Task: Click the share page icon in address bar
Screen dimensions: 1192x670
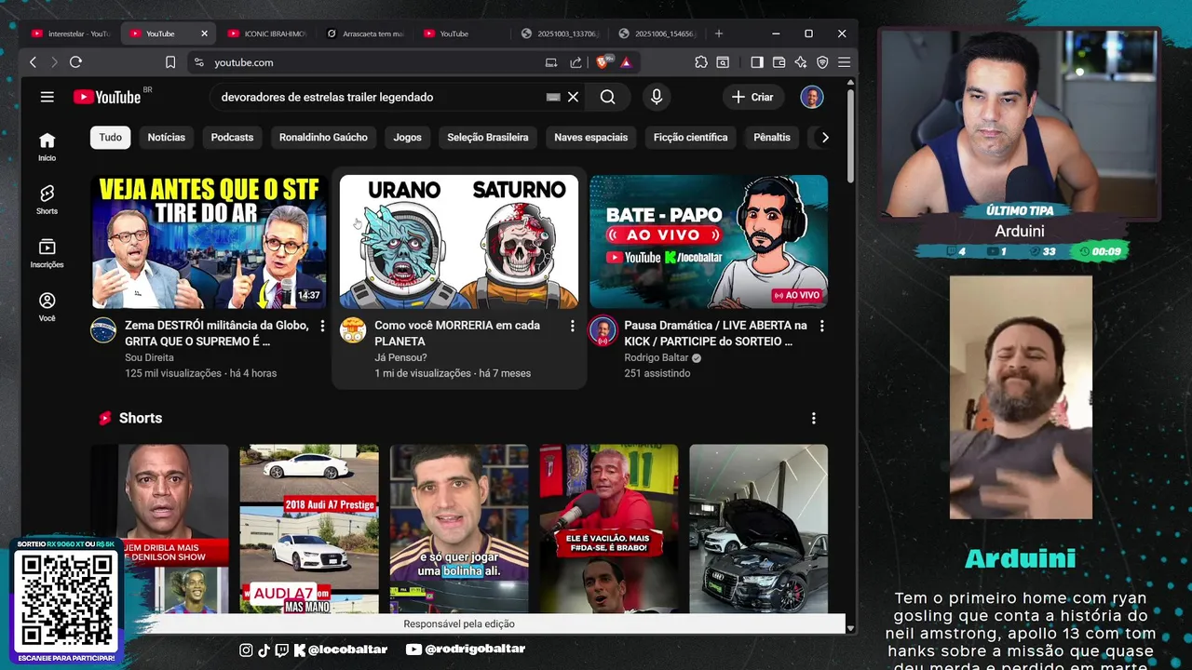Action: 576,62
